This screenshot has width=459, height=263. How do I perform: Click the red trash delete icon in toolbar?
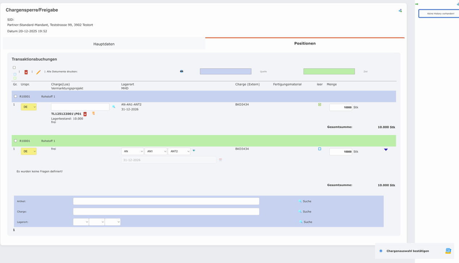coord(26,72)
